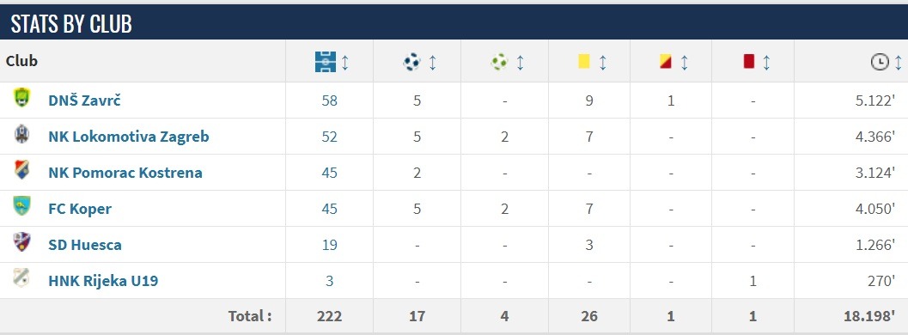Open the NK Lokomotiva Zagreb club link
The image size is (908, 335).
click(129, 137)
